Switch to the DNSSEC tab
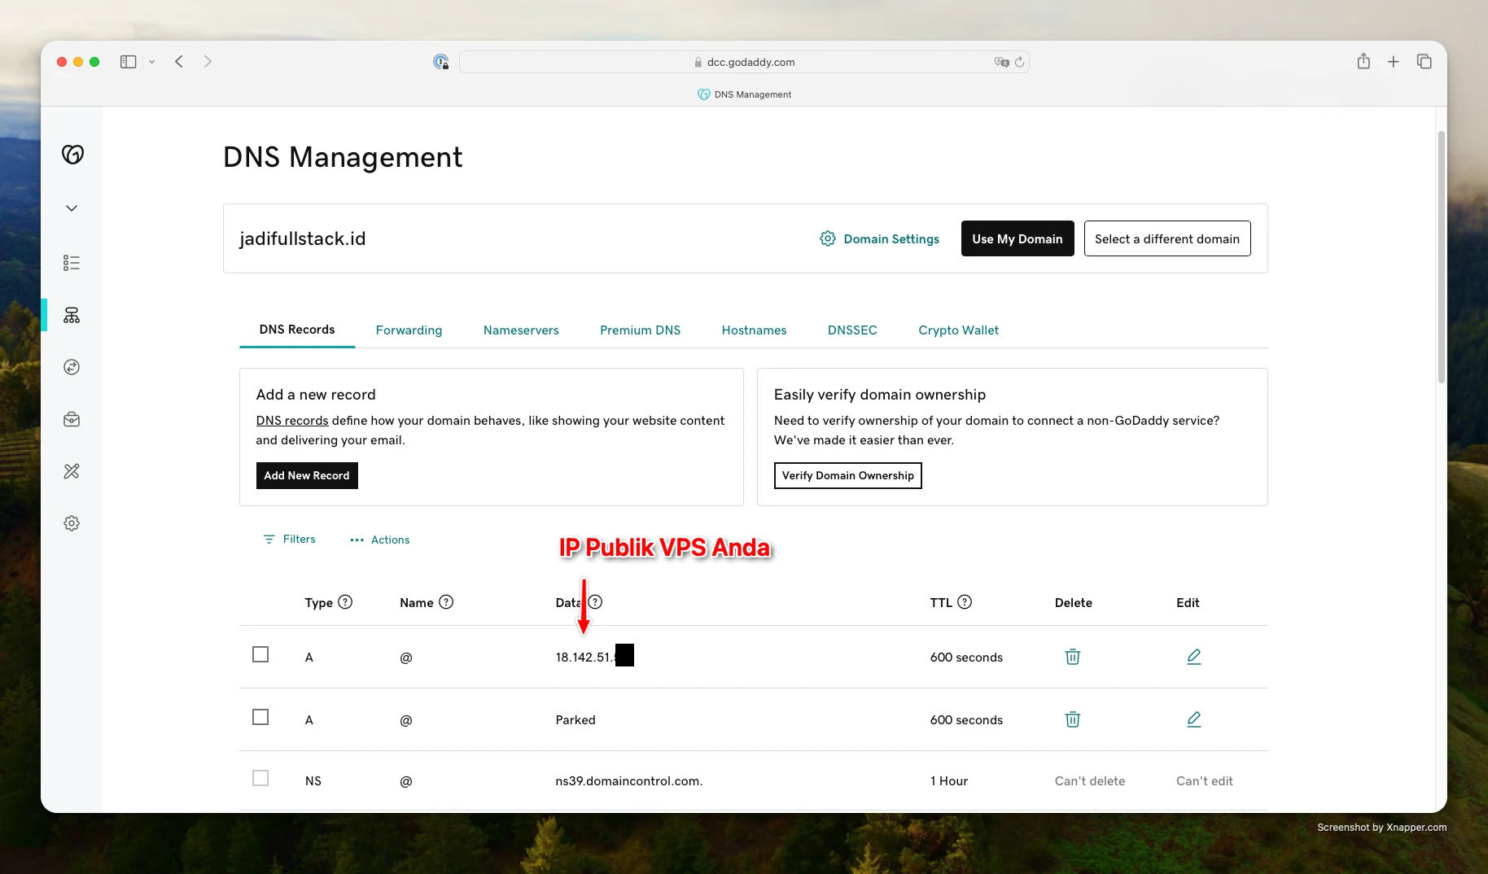 tap(852, 330)
